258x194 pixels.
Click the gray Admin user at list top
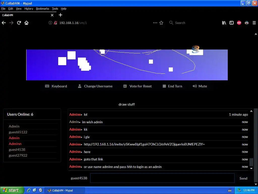[x=14, y=126]
